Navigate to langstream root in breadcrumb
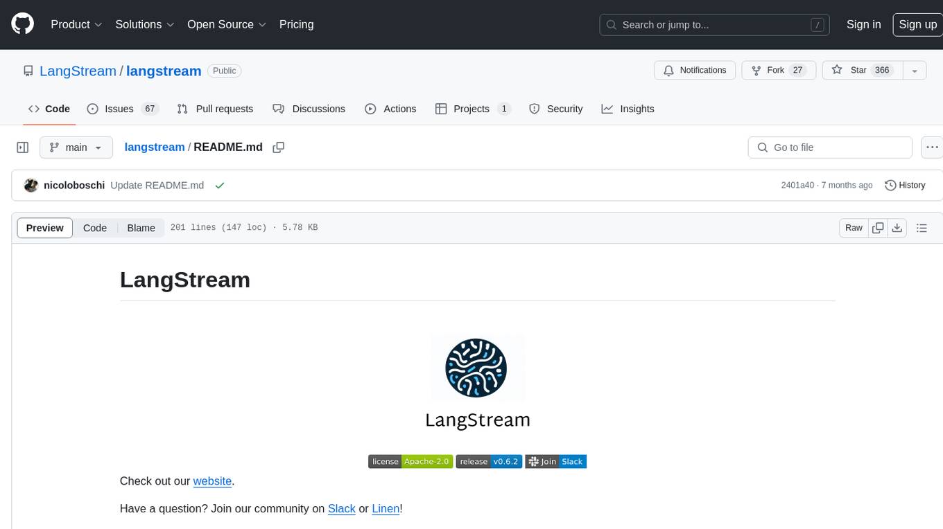This screenshot has height=529, width=943. coord(154,147)
